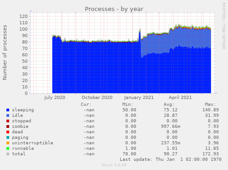This screenshot has height=170, width=228.
Task: Select the 'dead' legend label
Action: point(17,132)
